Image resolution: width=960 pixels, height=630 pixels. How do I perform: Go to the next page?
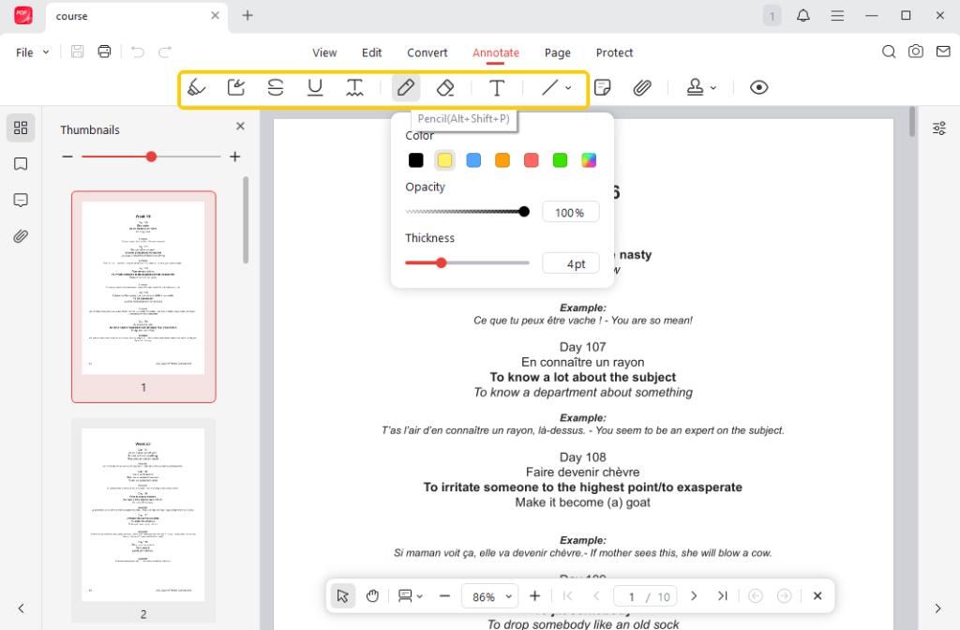[694, 595]
